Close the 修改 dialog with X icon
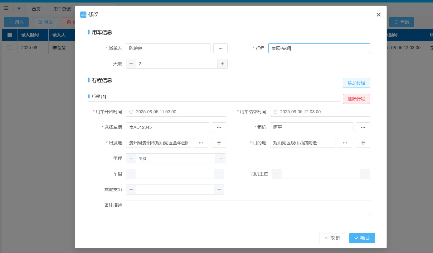Image resolution: width=433 pixels, height=253 pixels. 378,15
